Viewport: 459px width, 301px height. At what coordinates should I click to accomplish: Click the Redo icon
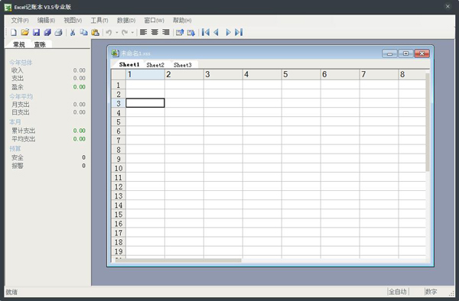[x=125, y=32]
